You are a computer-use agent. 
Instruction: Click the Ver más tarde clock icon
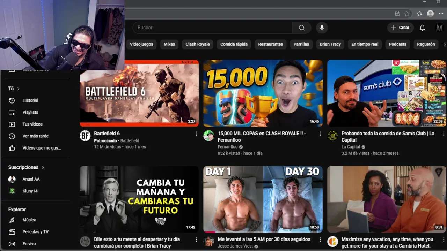pyautogui.click(x=12, y=136)
